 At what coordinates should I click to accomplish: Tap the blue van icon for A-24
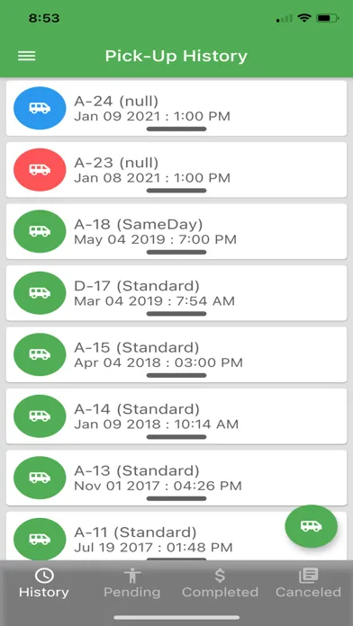(40, 108)
